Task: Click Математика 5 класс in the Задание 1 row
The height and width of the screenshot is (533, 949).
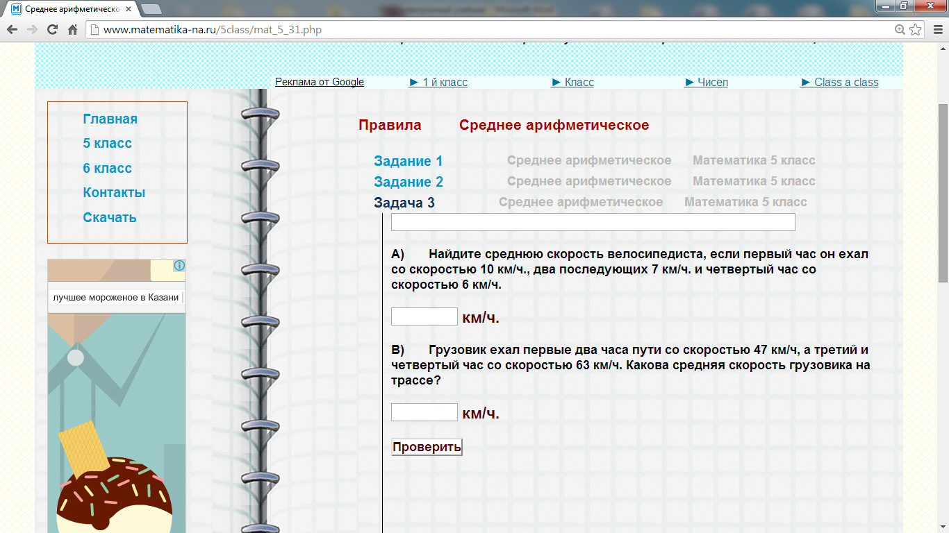Action: coord(754,161)
